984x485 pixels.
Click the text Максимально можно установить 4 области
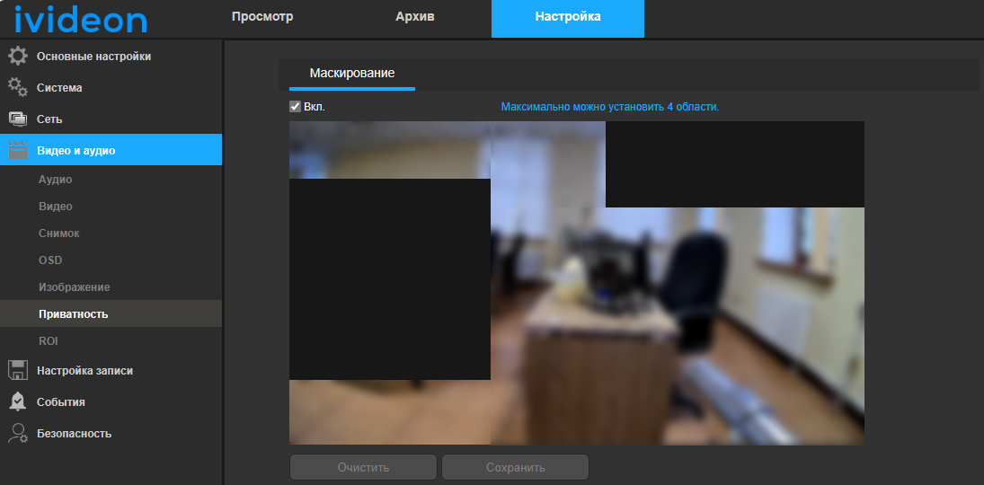(x=610, y=107)
